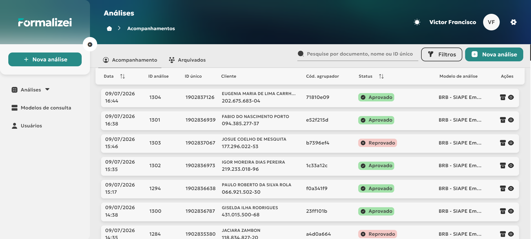The height and width of the screenshot is (239, 531).
Task: Click the Formalizei logo
Action: (45, 22)
